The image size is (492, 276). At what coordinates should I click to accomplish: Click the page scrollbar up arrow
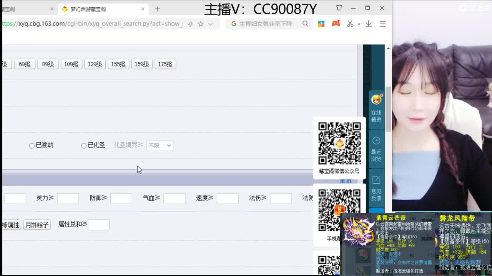(x=388, y=48)
